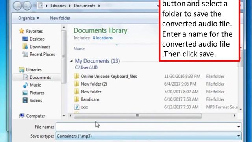The width and height of the screenshot is (252, 142).
Task: Click the file list scroll right arrow
Action: (234, 116)
